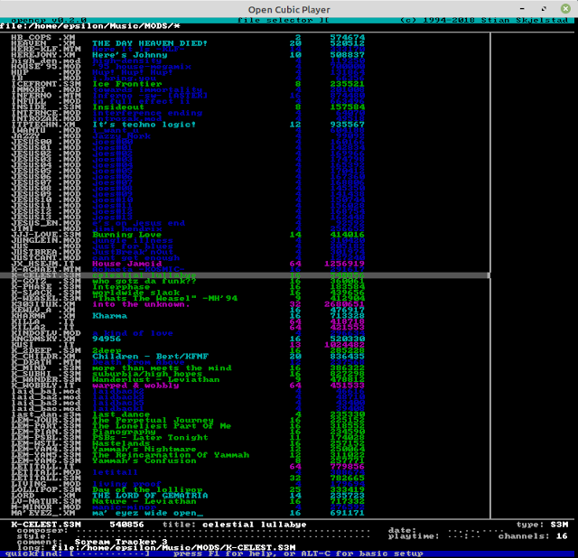Focus the quickfind search field
This screenshot has width=578, height=558.
click(x=109, y=553)
